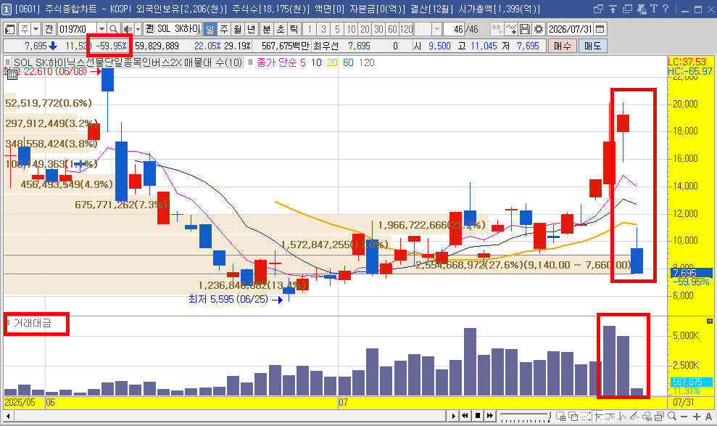Click the chart fast-forward button
The height and width of the screenshot is (426, 717).
[490, 416]
